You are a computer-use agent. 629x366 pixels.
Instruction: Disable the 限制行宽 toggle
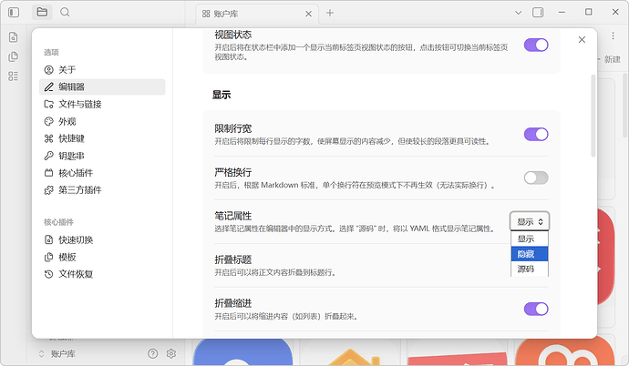pyautogui.click(x=536, y=135)
